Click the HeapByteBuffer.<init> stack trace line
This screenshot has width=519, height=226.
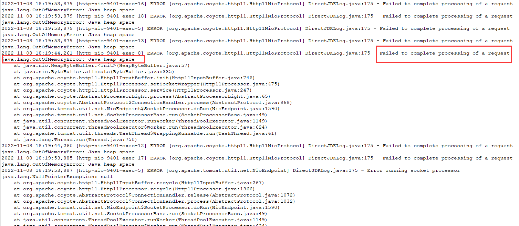pyautogui.click(x=102, y=66)
